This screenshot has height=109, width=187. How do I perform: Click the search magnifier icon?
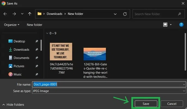(x=179, y=14)
